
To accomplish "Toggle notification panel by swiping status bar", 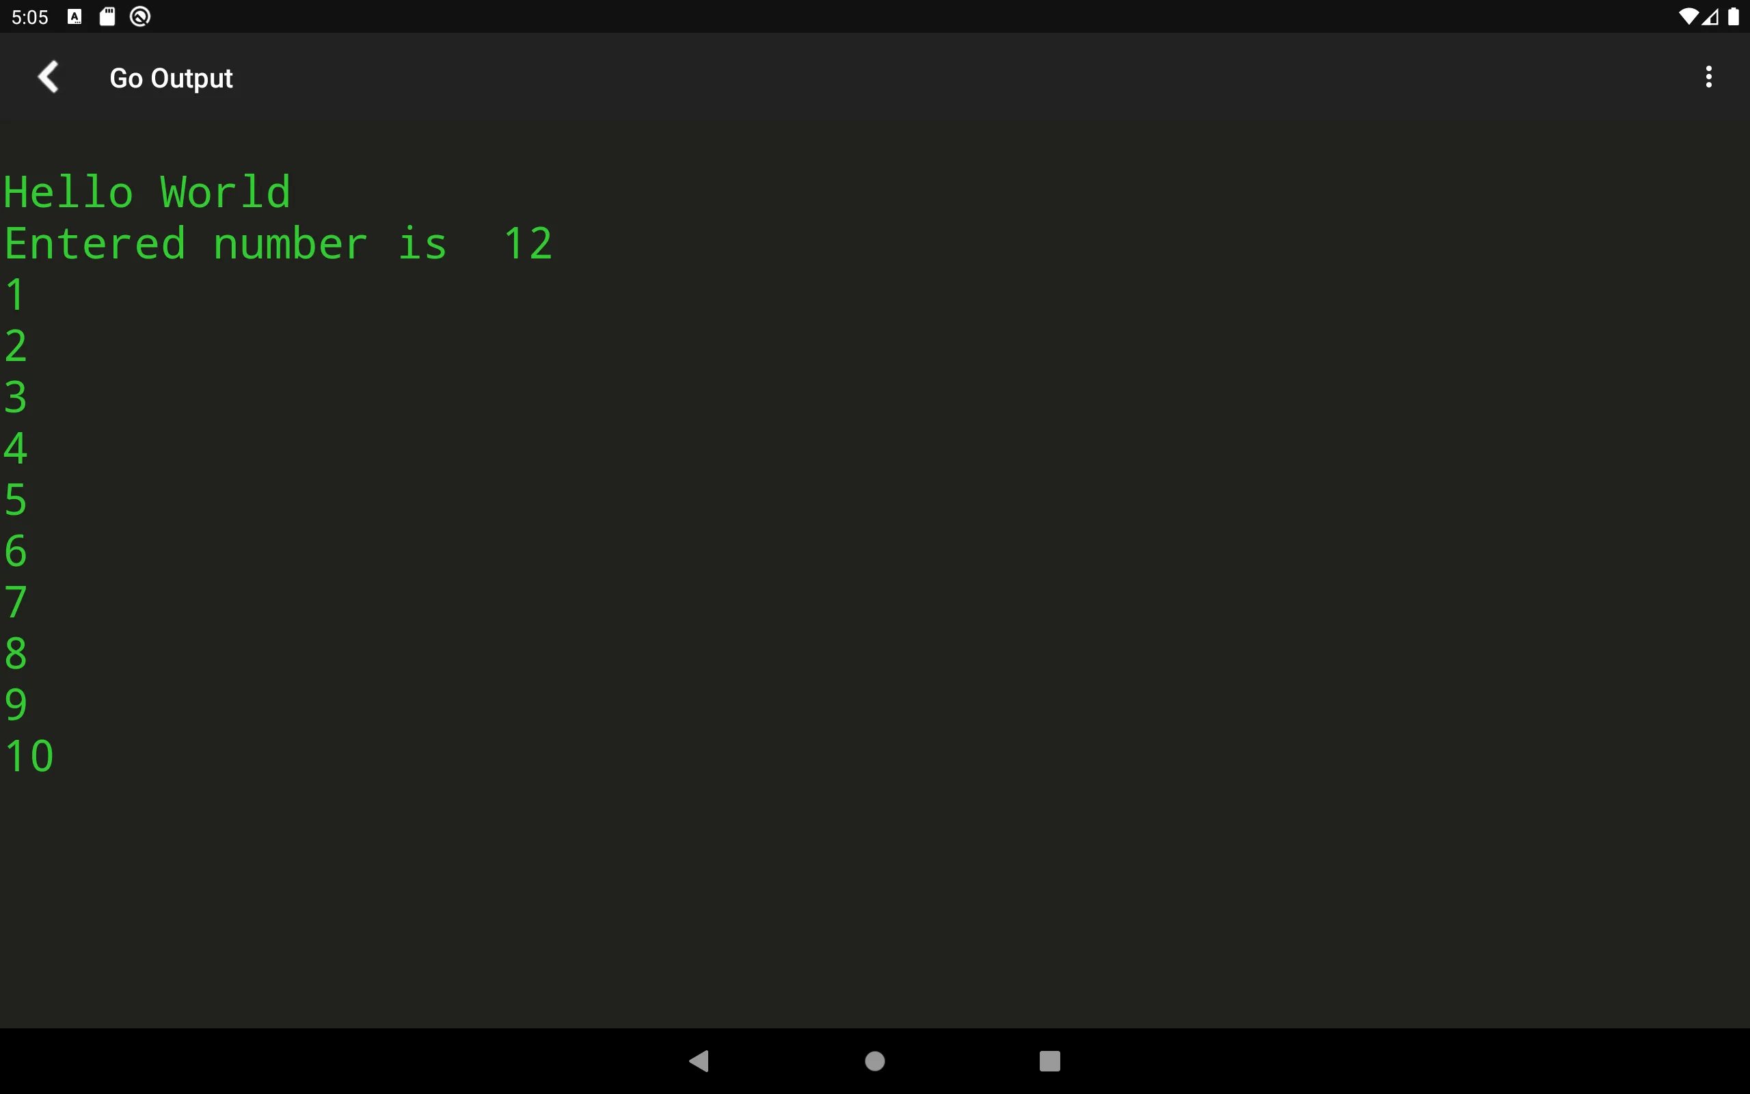I will pos(874,16).
